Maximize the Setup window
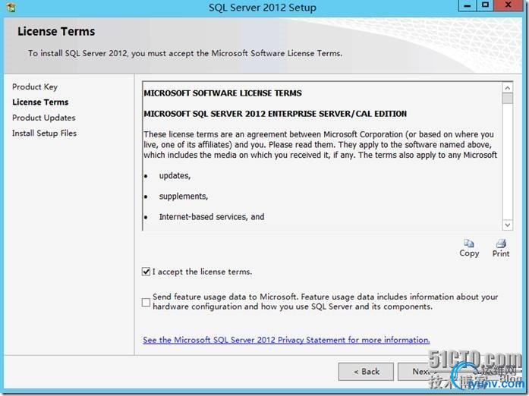The image size is (529, 396). tap(485, 6)
